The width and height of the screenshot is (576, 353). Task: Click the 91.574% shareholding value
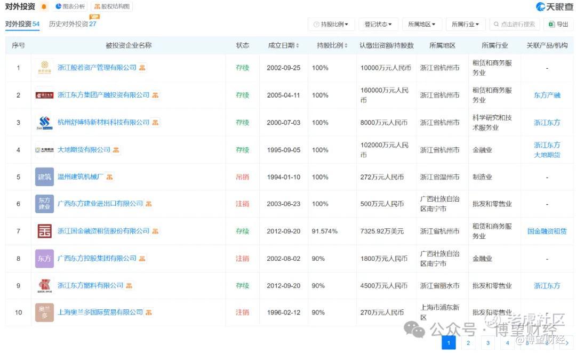325,231
